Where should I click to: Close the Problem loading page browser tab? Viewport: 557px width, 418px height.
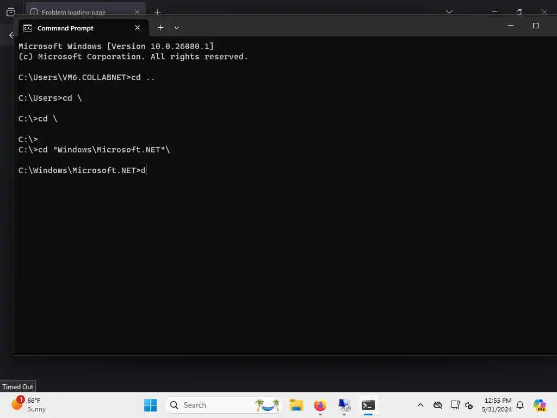point(137,12)
